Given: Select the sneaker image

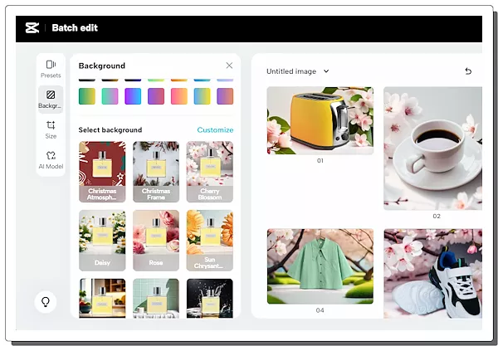Looking at the screenshot, I should (432, 273).
